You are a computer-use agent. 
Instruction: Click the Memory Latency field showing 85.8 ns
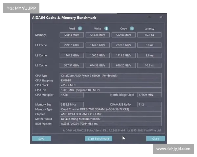click(149, 35)
